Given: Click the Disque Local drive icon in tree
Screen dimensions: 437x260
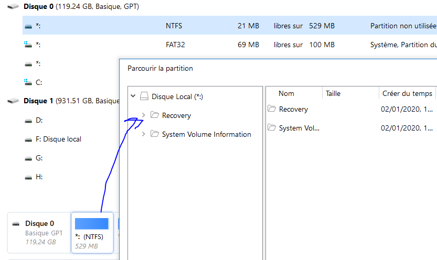Looking at the screenshot, I should tap(144, 96).
